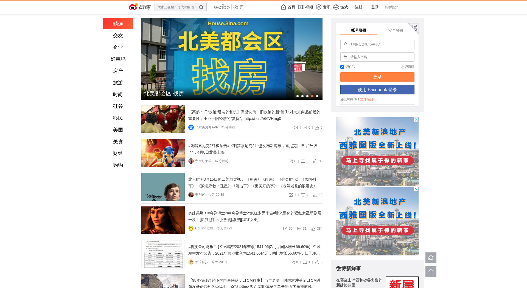527x288 pixels.
Task: Switch to 帐号登录 tab
Action: pos(359,30)
